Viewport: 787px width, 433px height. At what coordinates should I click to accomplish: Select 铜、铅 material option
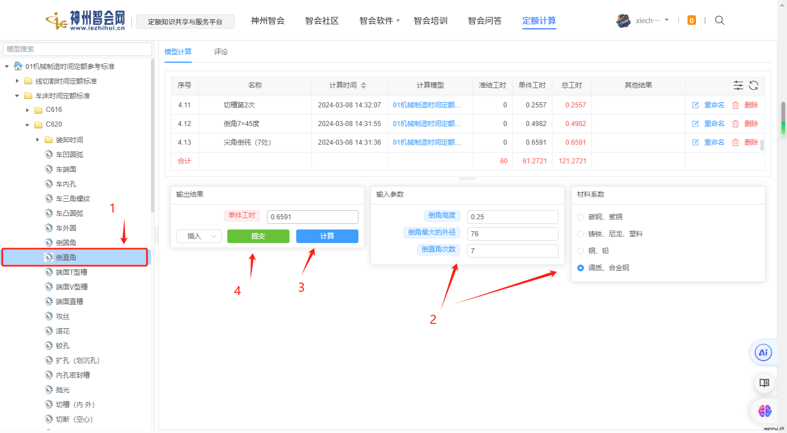tap(581, 251)
